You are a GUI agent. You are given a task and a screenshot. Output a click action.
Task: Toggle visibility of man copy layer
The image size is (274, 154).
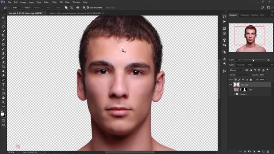click(230, 85)
